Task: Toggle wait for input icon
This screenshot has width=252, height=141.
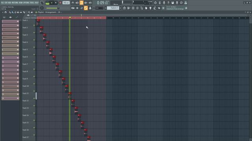Action: [x=77, y=3]
